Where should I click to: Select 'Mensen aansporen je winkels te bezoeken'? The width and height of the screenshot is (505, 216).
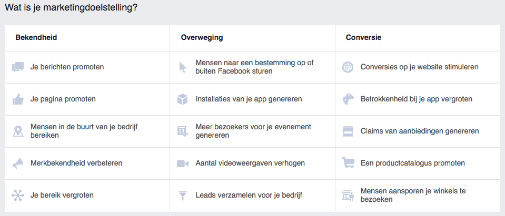pyautogui.click(x=413, y=196)
